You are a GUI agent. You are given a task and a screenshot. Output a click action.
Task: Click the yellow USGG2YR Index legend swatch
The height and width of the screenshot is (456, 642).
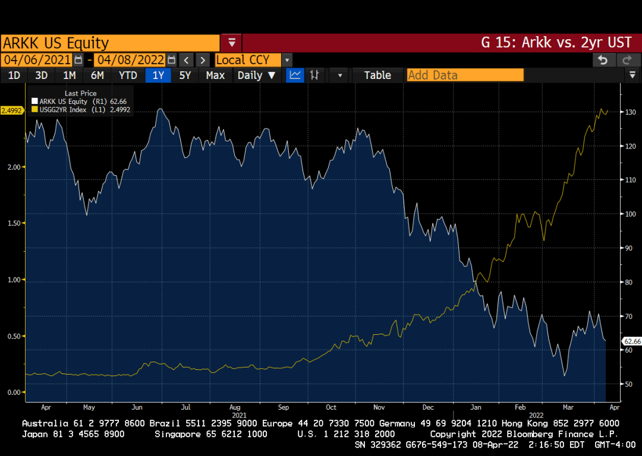[x=35, y=109]
